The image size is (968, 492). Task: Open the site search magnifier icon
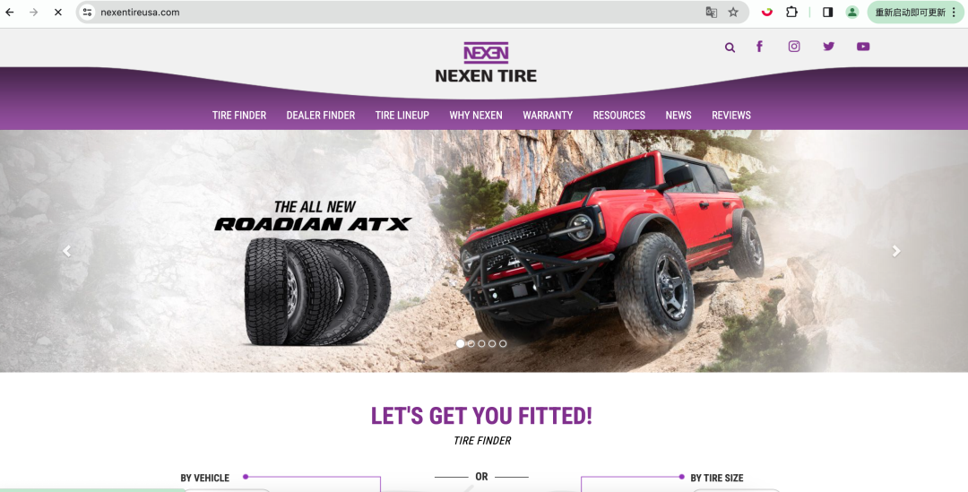[730, 47]
